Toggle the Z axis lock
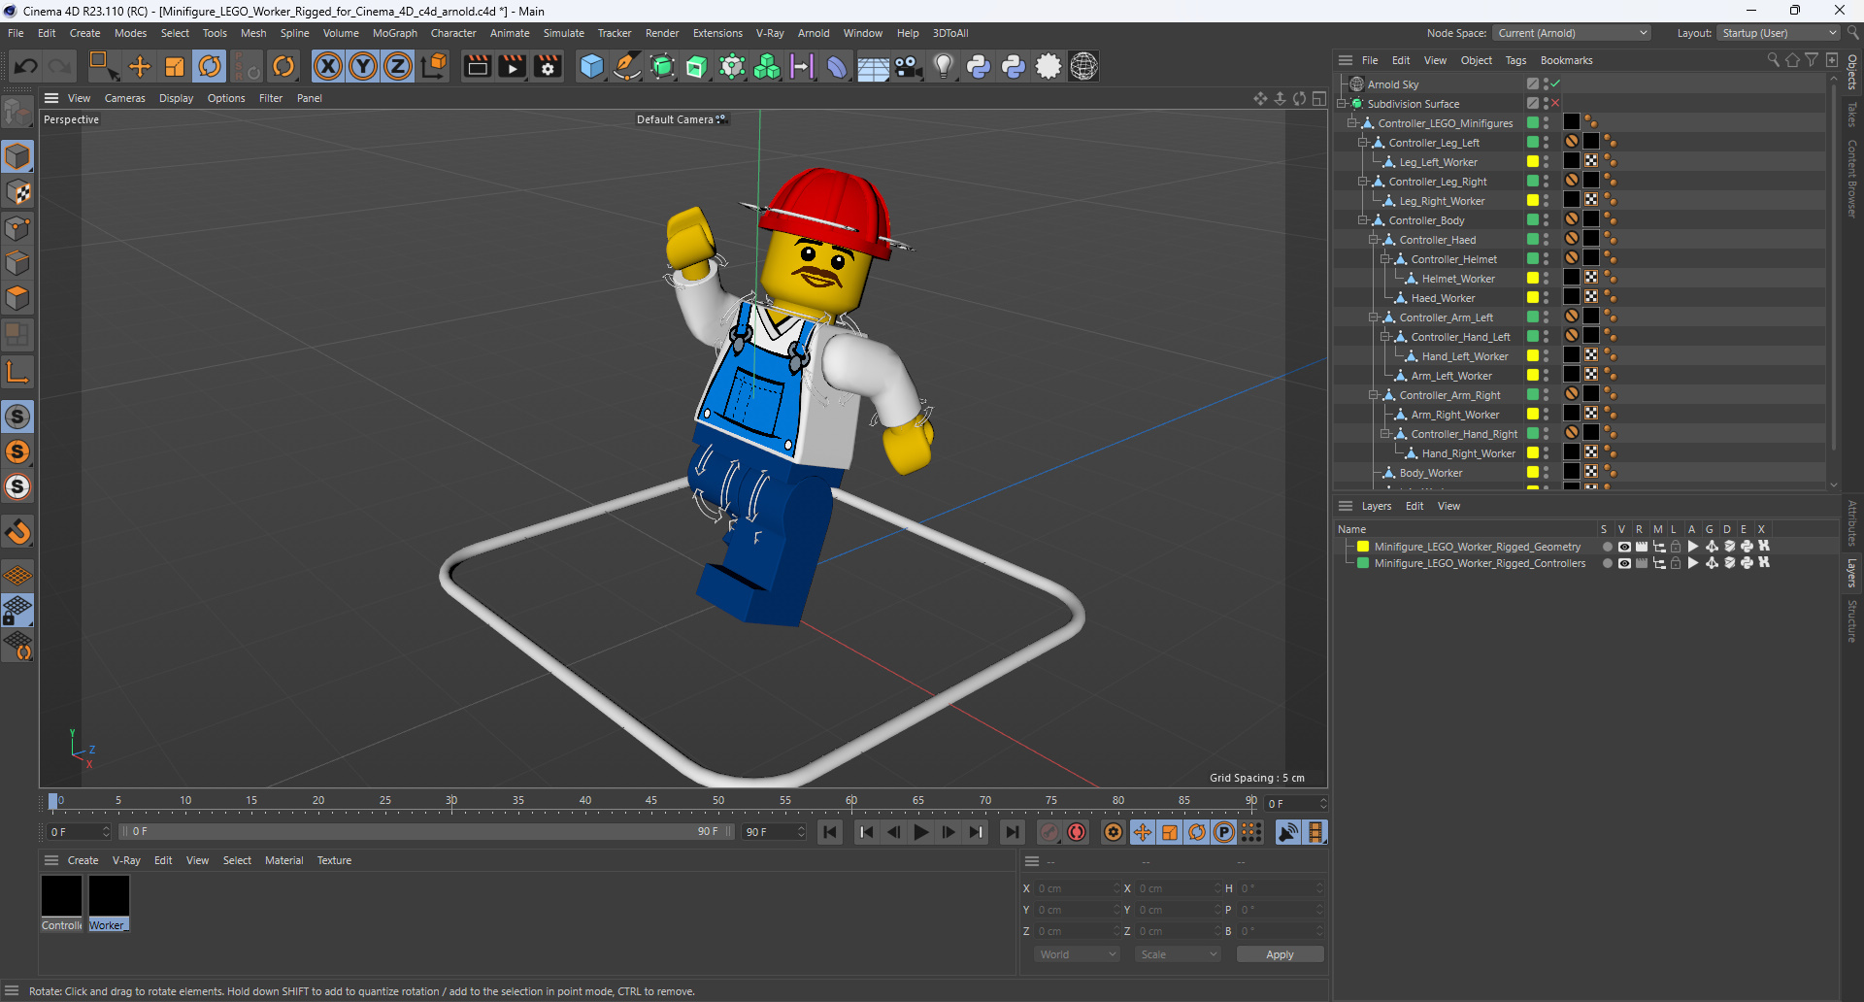Viewport: 1864px width, 1002px height. [x=398, y=66]
